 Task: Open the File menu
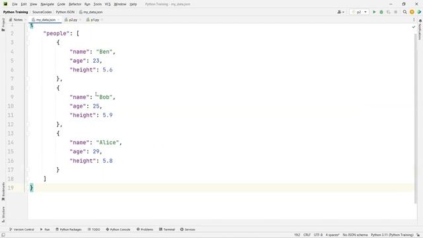(15, 4)
